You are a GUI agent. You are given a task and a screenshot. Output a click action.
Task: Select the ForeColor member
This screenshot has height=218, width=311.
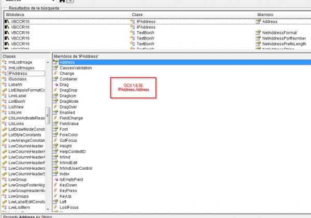coord(68,134)
